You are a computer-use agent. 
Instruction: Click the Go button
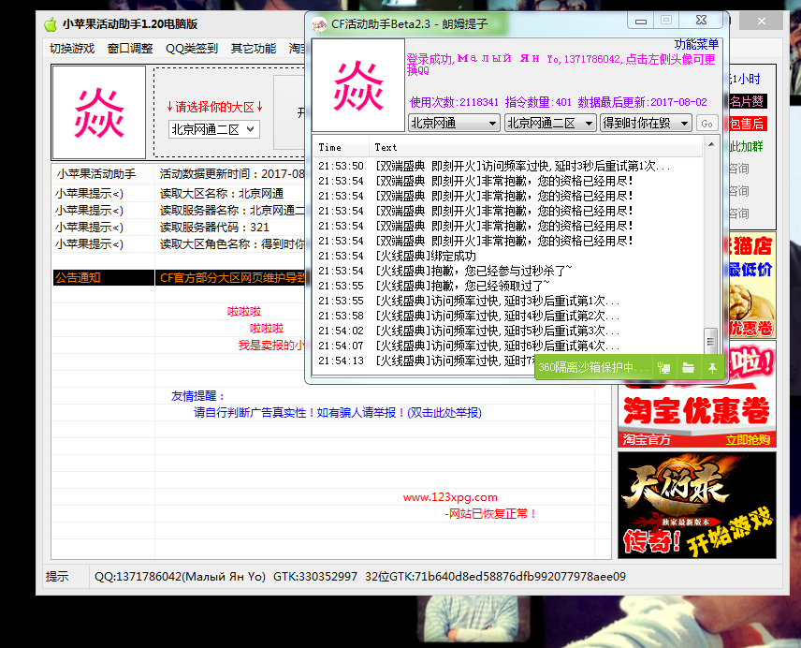point(707,124)
